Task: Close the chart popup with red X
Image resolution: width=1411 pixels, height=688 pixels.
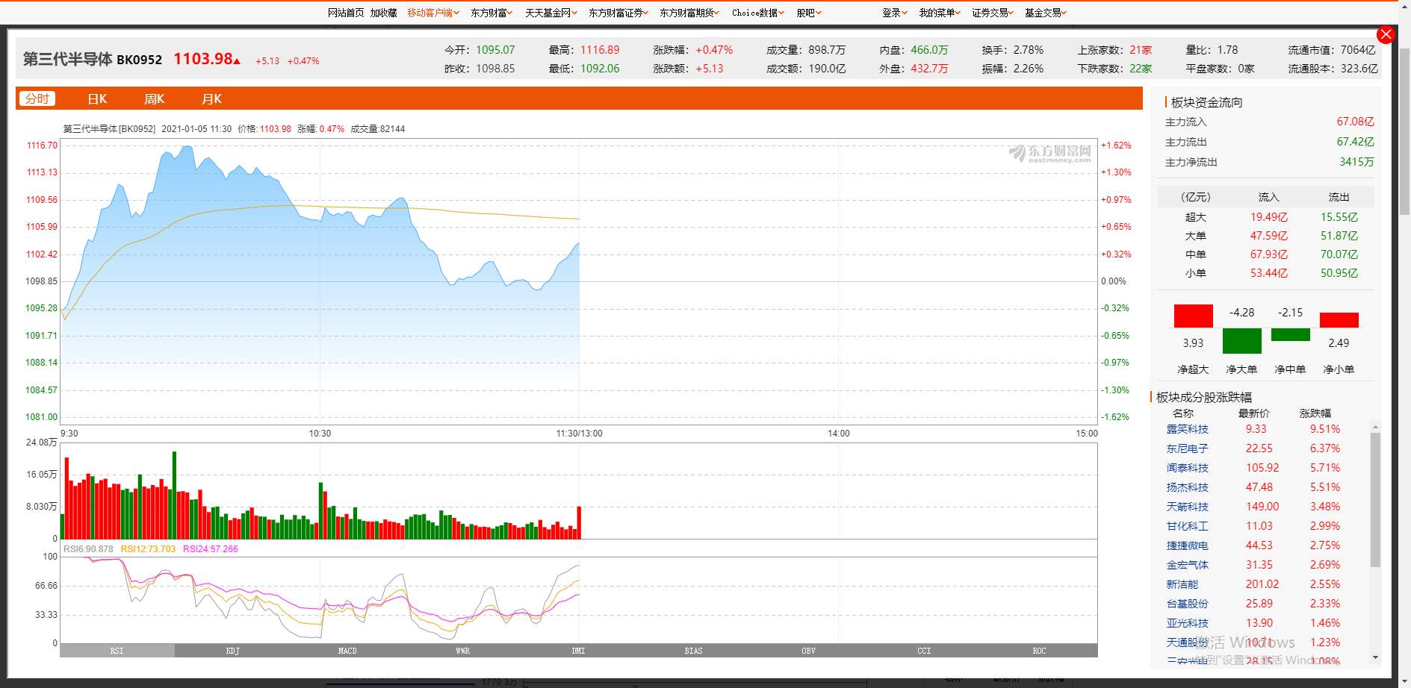Action: coord(1386,34)
